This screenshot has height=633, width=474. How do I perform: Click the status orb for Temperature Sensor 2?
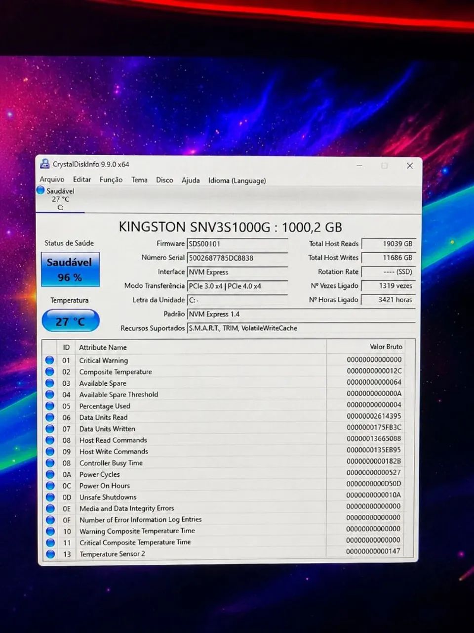pos(50,553)
